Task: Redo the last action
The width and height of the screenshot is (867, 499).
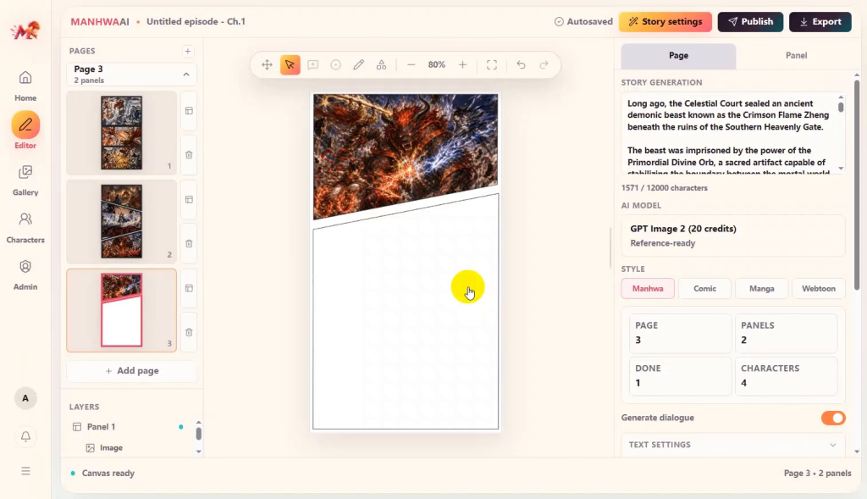Action: click(x=544, y=64)
